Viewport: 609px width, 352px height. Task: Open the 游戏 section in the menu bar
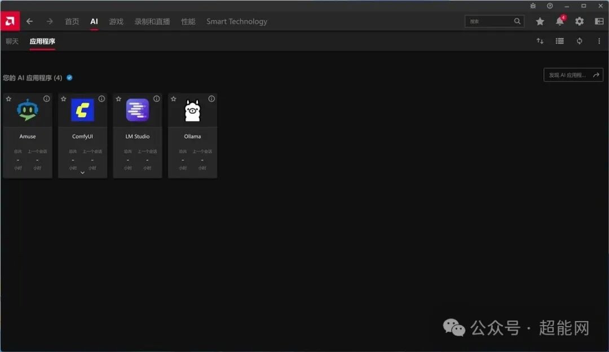coord(116,21)
